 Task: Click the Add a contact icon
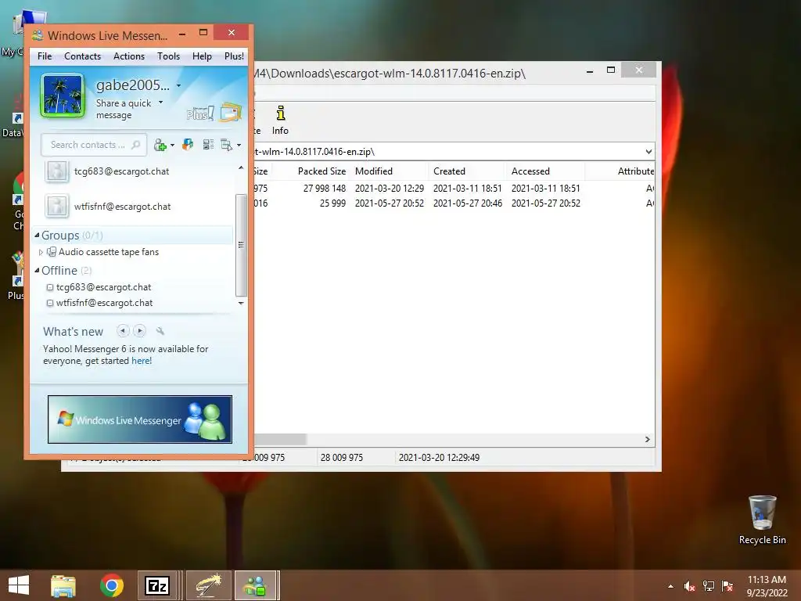tap(160, 145)
